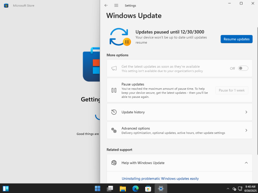
Task: Click "You've reached the maximum amount" text
Action: click(x=164, y=93)
